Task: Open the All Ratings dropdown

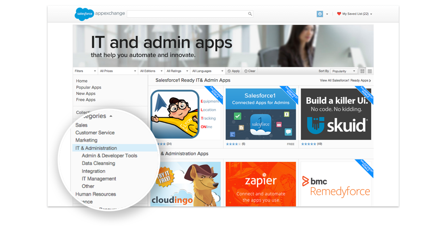Action: coord(177,71)
